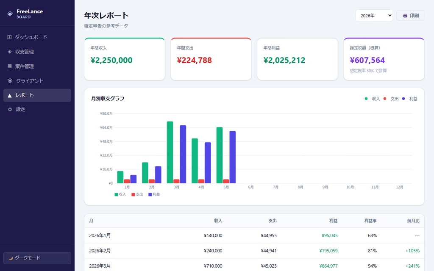Click the circle icon beside クライアント

pos(10,81)
